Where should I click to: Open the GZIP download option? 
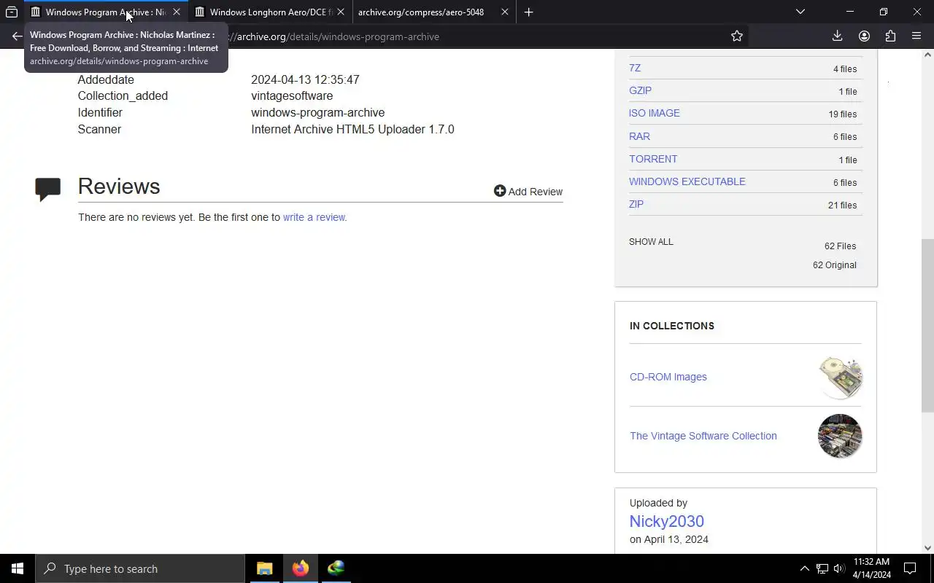[640, 90]
